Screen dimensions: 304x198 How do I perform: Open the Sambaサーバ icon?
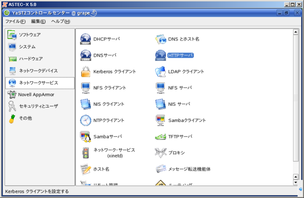coord(85,137)
